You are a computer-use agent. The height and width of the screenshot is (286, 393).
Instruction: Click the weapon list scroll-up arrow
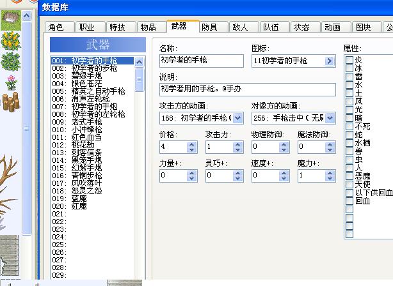click(x=140, y=62)
